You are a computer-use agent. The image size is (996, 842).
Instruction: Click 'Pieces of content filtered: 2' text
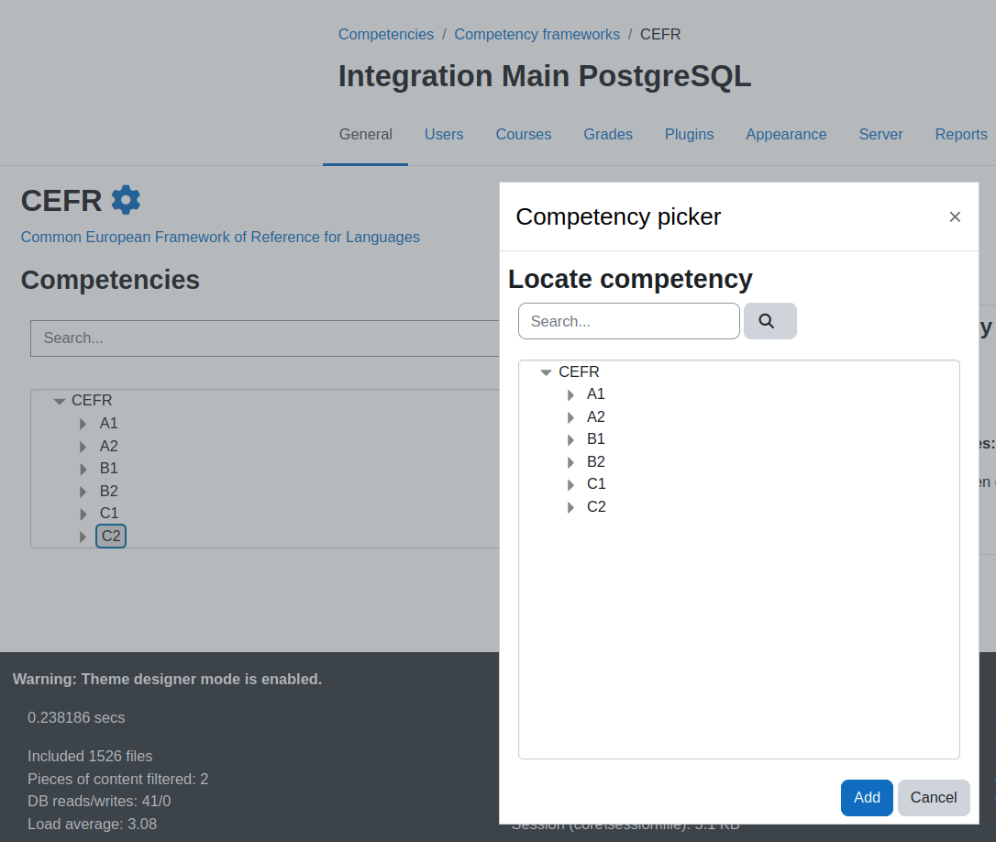click(x=118, y=779)
